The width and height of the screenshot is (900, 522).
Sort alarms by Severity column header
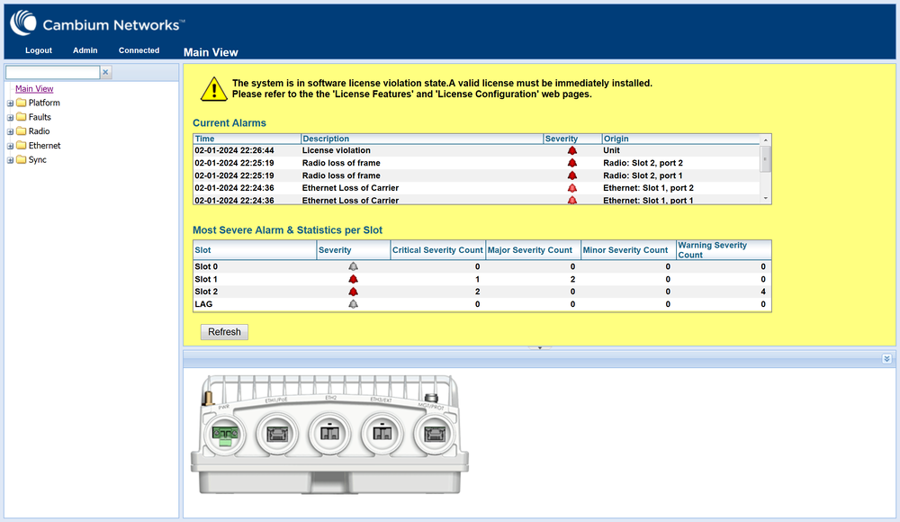562,139
